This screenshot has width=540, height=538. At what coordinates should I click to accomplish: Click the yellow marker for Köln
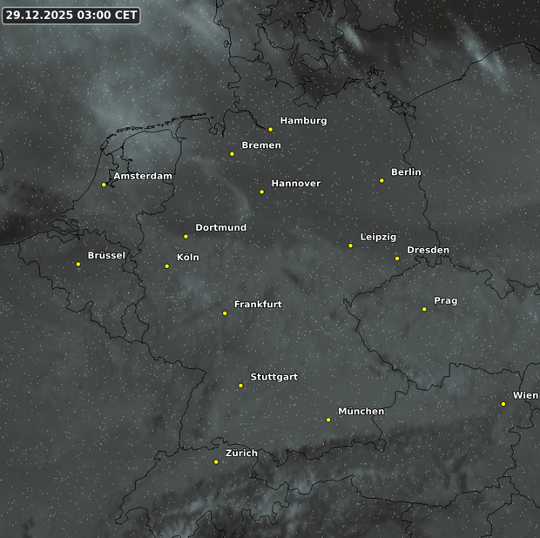(167, 266)
